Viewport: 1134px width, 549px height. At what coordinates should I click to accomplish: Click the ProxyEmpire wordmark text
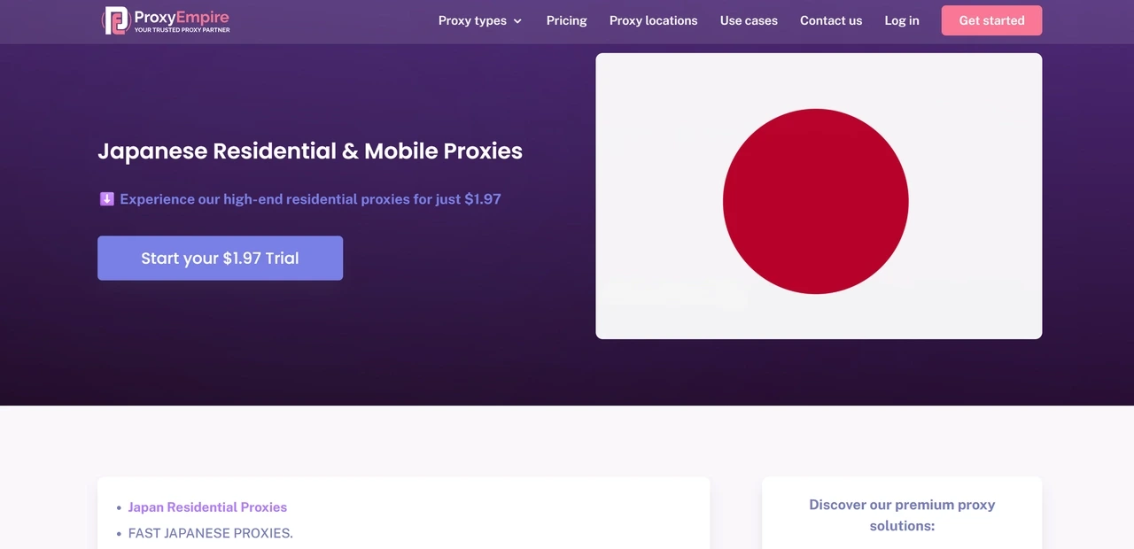pyautogui.click(x=181, y=15)
